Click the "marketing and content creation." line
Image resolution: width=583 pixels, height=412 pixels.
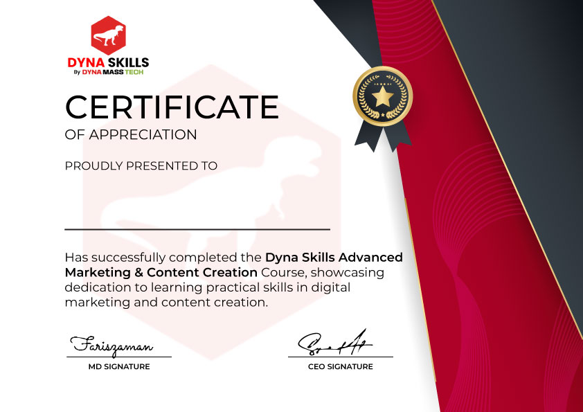[166, 303]
